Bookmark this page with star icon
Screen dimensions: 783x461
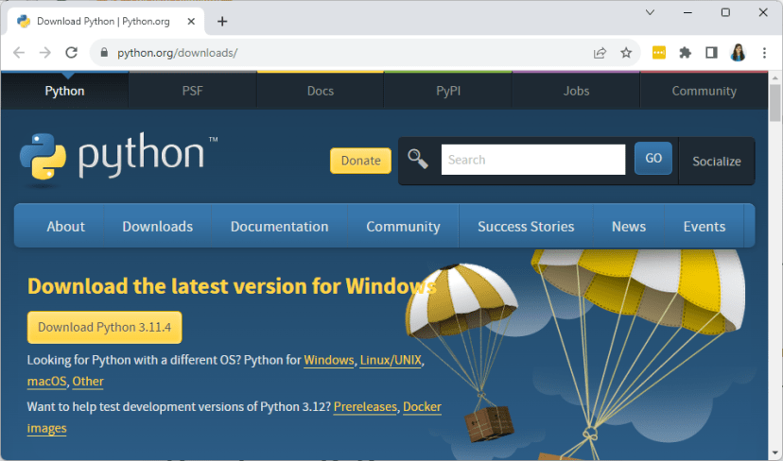pyautogui.click(x=626, y=53)
